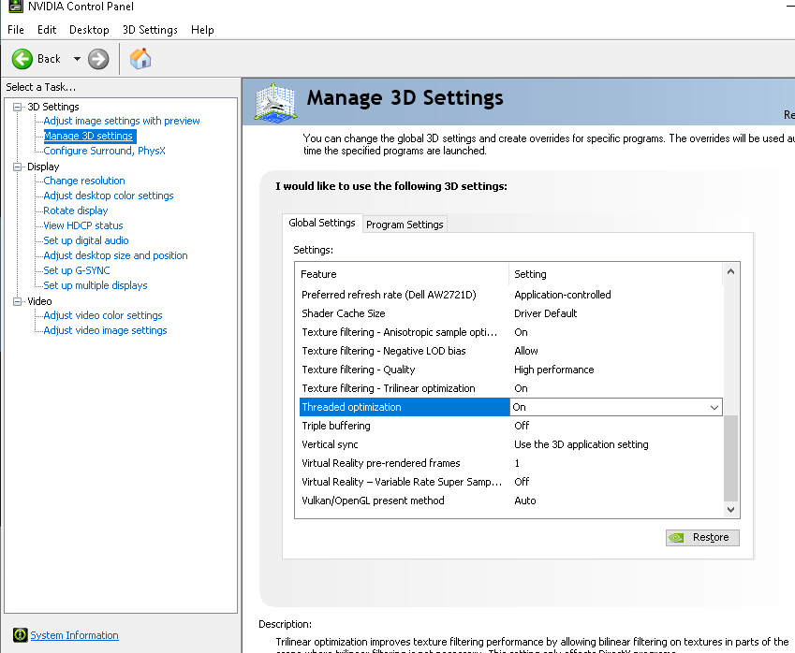The image size is (795, 653).
Task: Open Adjust image settings with preview
Action: [x=122, y=121]
